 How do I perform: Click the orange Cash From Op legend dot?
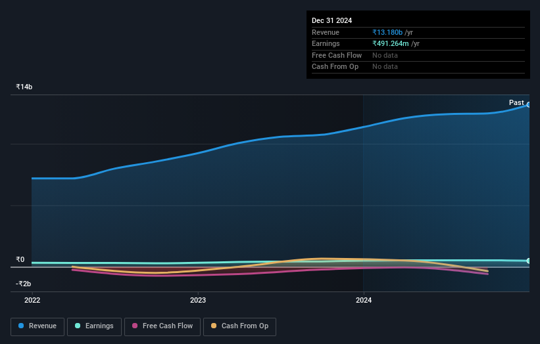point(214,326)
